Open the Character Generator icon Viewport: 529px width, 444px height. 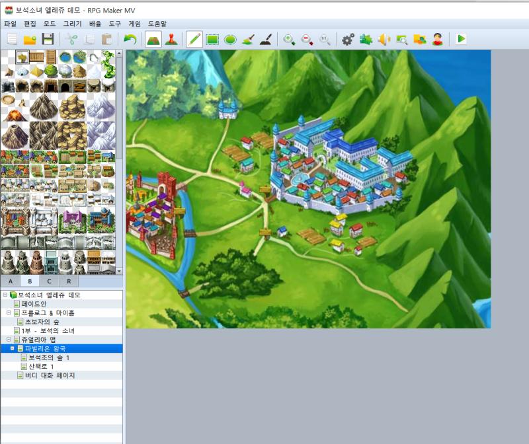438,39
